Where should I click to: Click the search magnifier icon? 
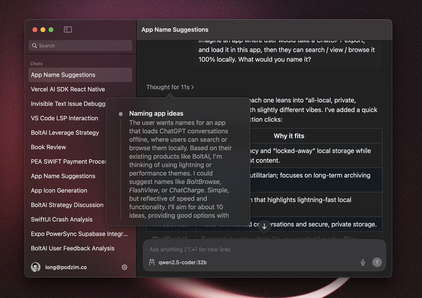(x=34, y=45)
